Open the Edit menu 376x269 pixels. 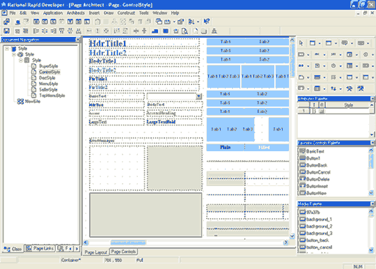click(x=23, y=13)
